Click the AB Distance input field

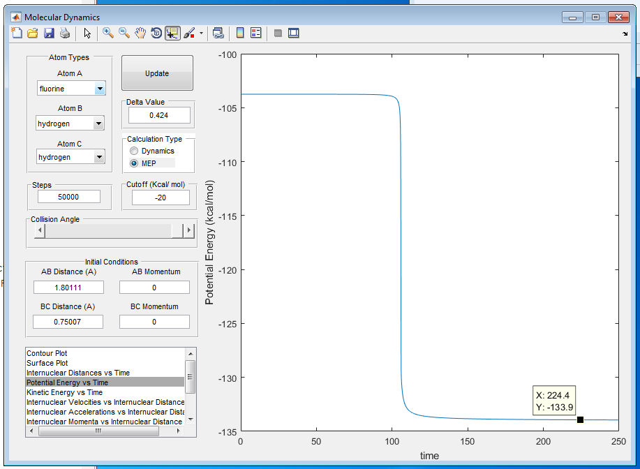(68, 288)
